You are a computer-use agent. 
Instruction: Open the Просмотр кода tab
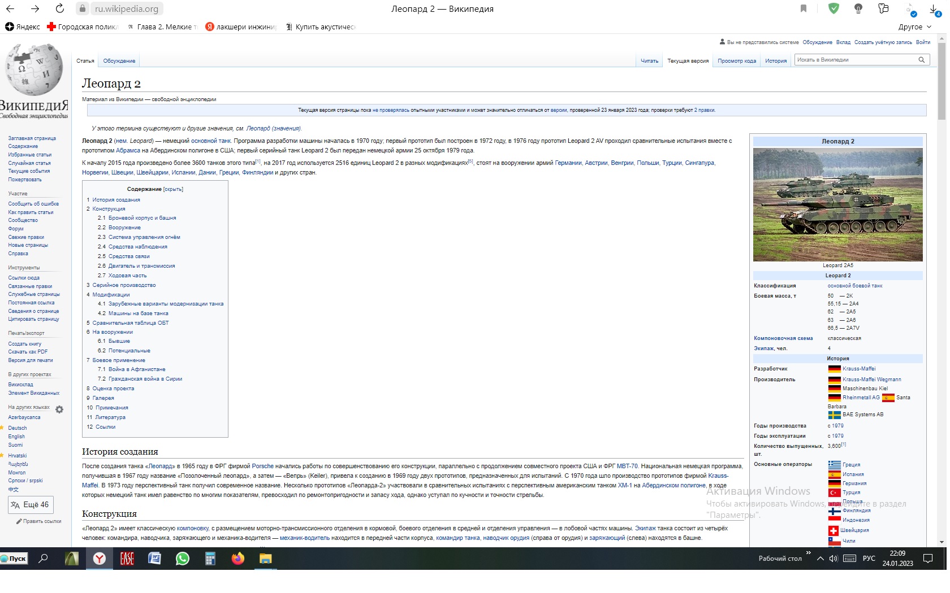point(737,61)
